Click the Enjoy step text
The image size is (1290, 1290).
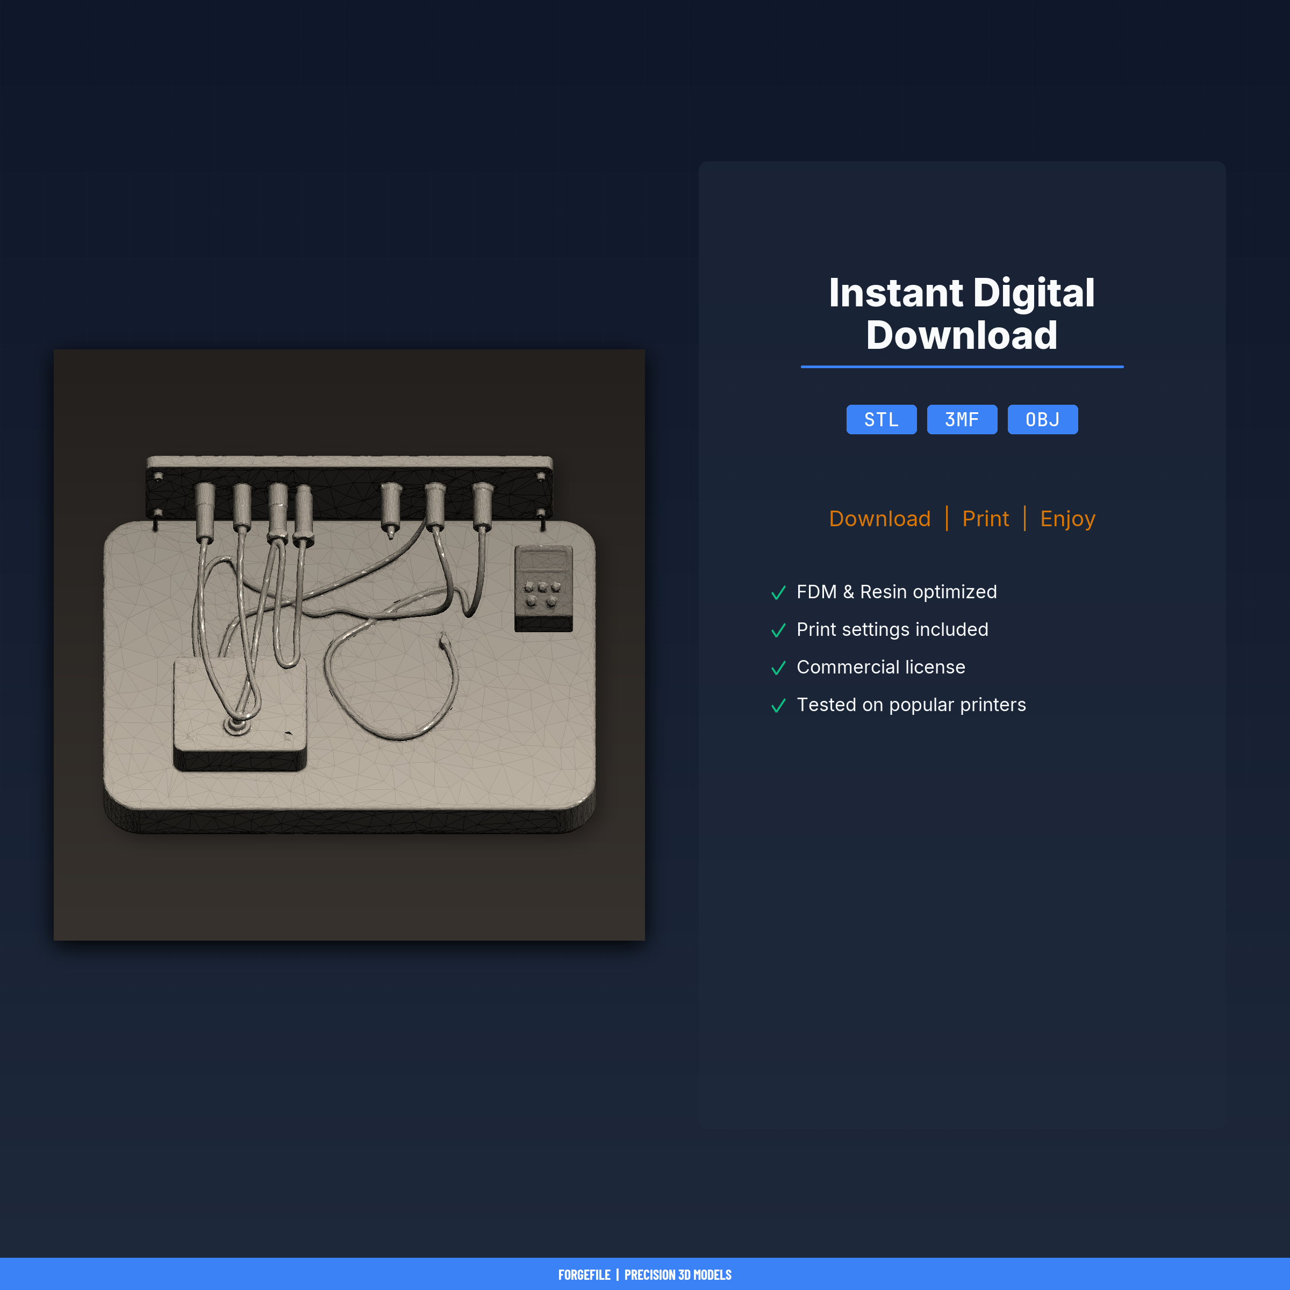click(1067, 519)
